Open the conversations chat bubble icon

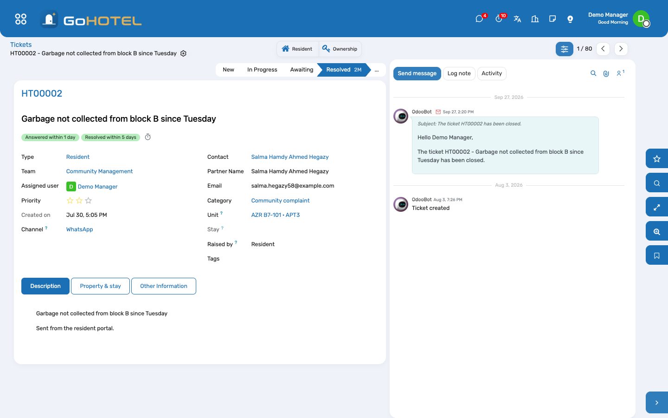pos(479,19)
